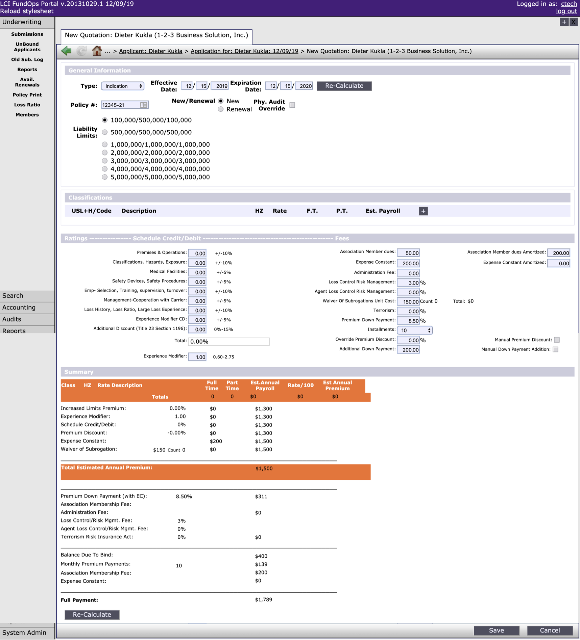Click the log out link

pos(566,11)
